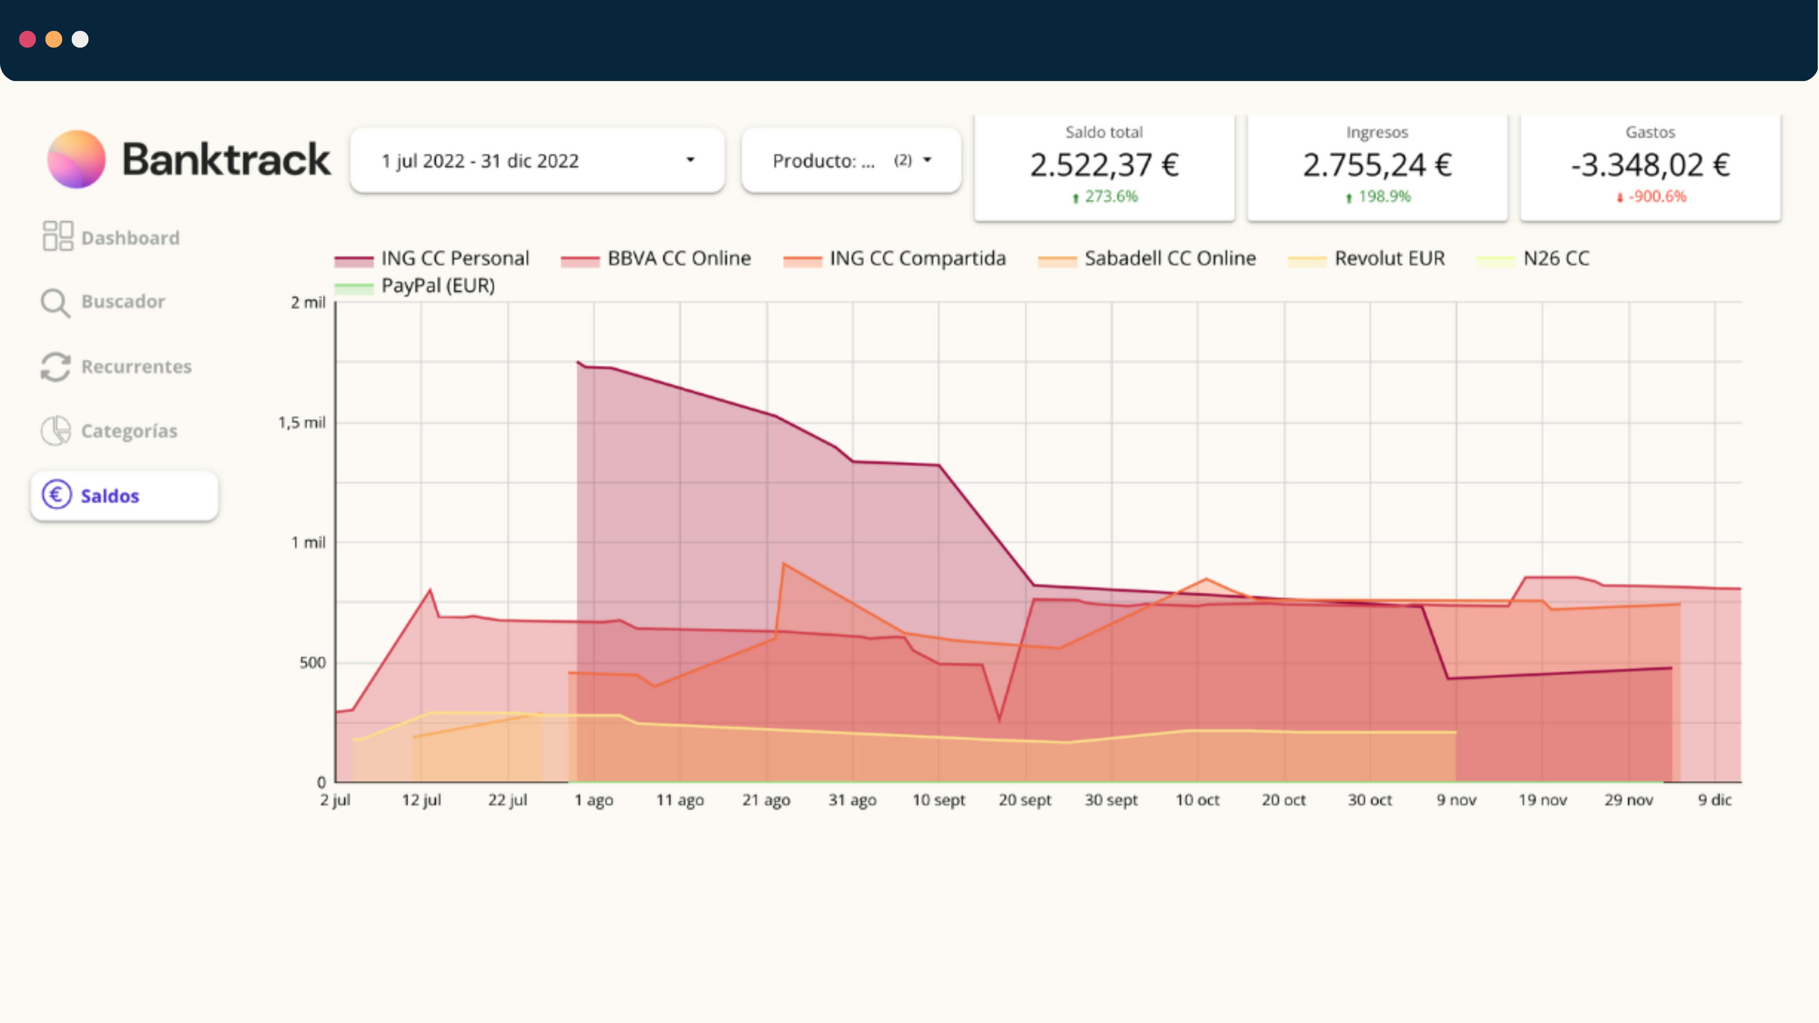The width and height of the screenshot is (1819, 1023).
Task: Open the Producto filter dropdown
Action: click(x=851, y=160)
